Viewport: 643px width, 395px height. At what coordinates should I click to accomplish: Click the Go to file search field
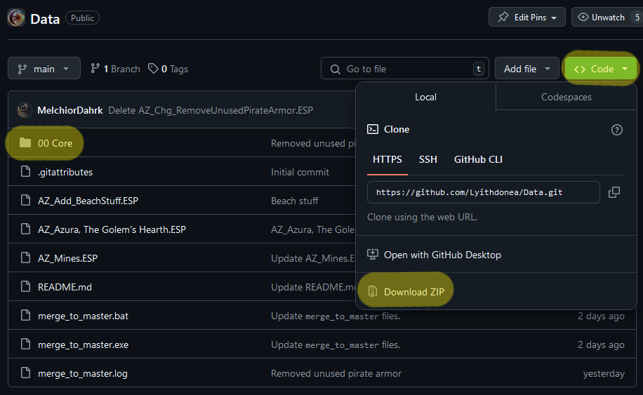coord(405,69)
